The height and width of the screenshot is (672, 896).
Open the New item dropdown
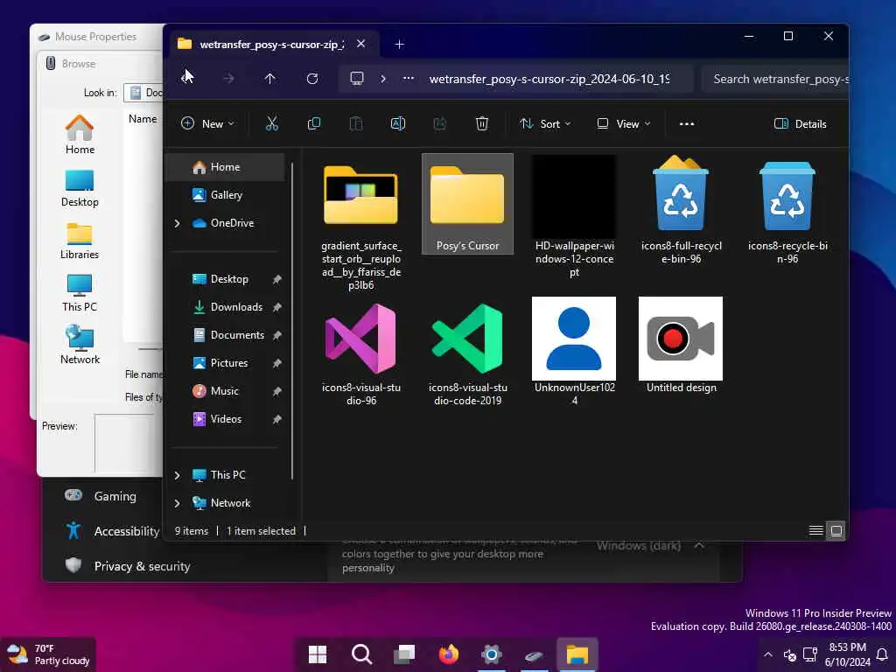click(207, 123)
